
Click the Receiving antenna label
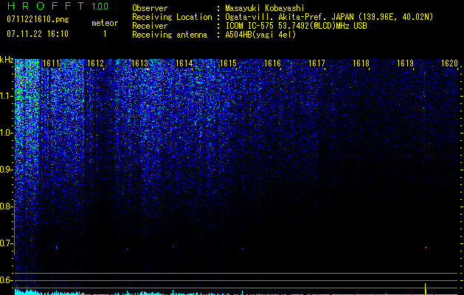click(170, 35)
